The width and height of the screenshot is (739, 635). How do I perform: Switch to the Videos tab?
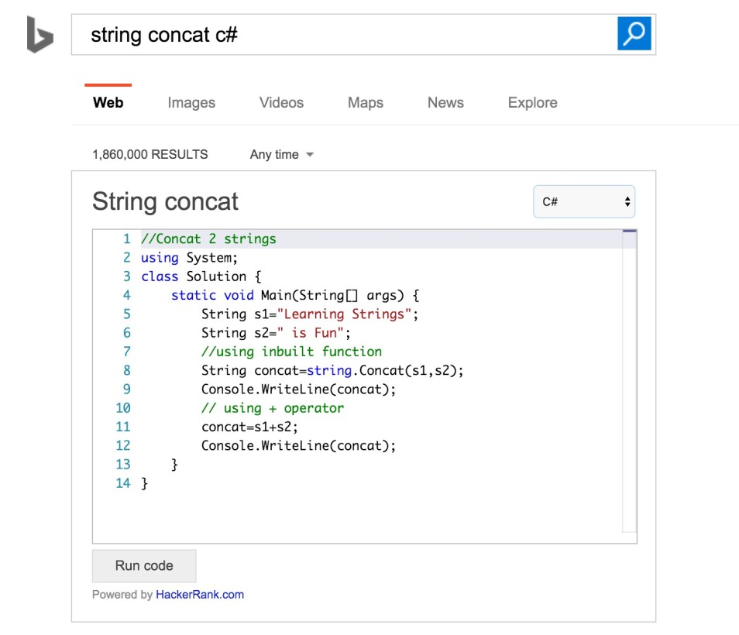click(281, 103)
